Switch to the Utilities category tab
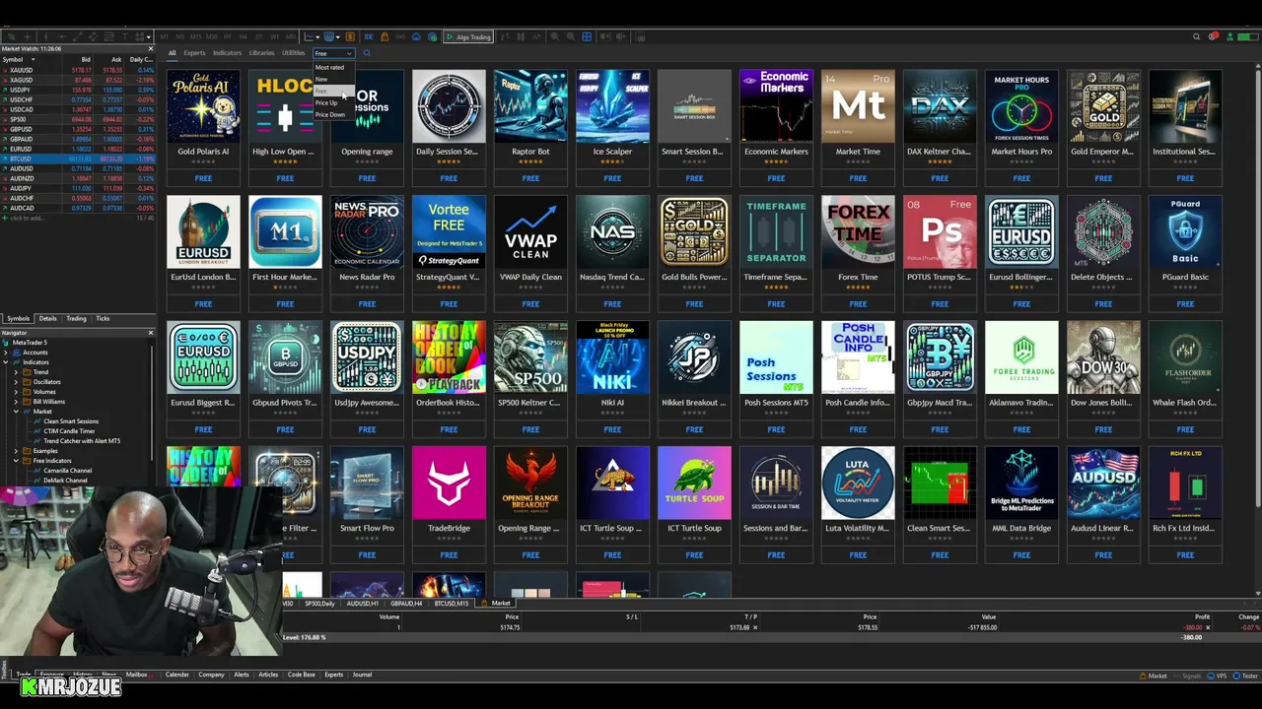The height and width of the screenshot is (709, 1262). pos(293,53)
